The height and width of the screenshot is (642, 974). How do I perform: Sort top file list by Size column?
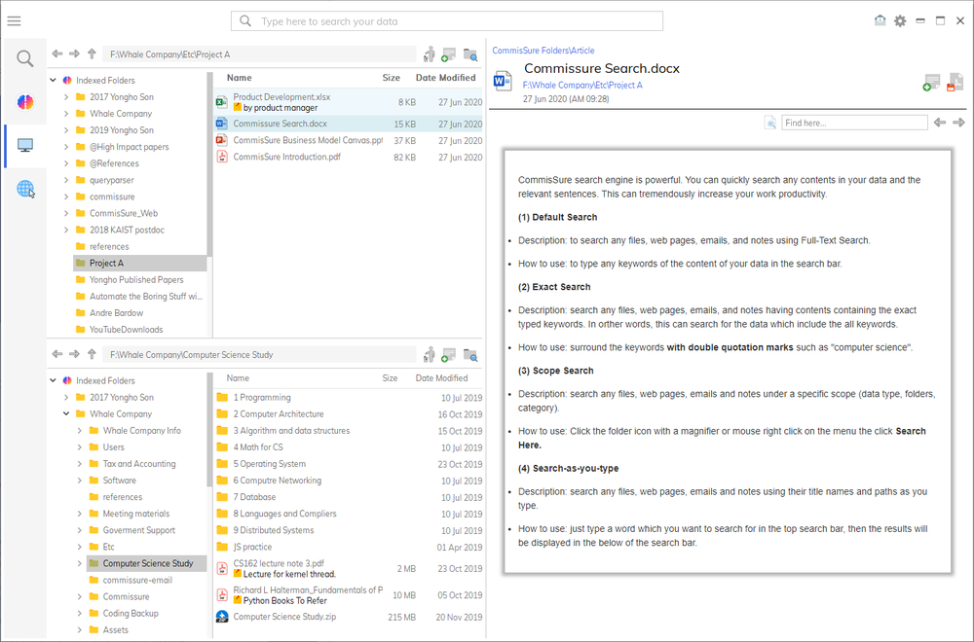(392, 78)
